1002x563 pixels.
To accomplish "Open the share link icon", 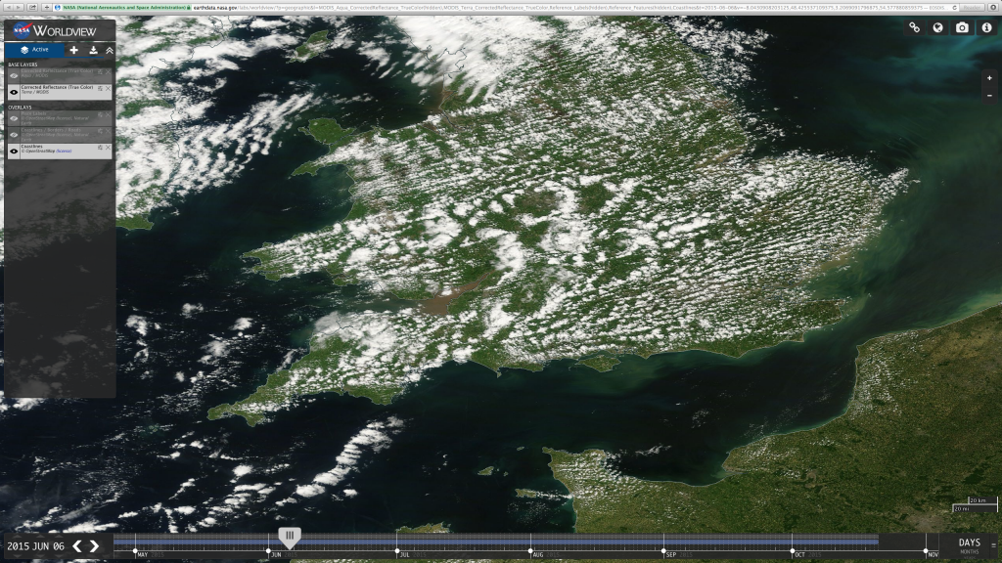I will [915, 27].
